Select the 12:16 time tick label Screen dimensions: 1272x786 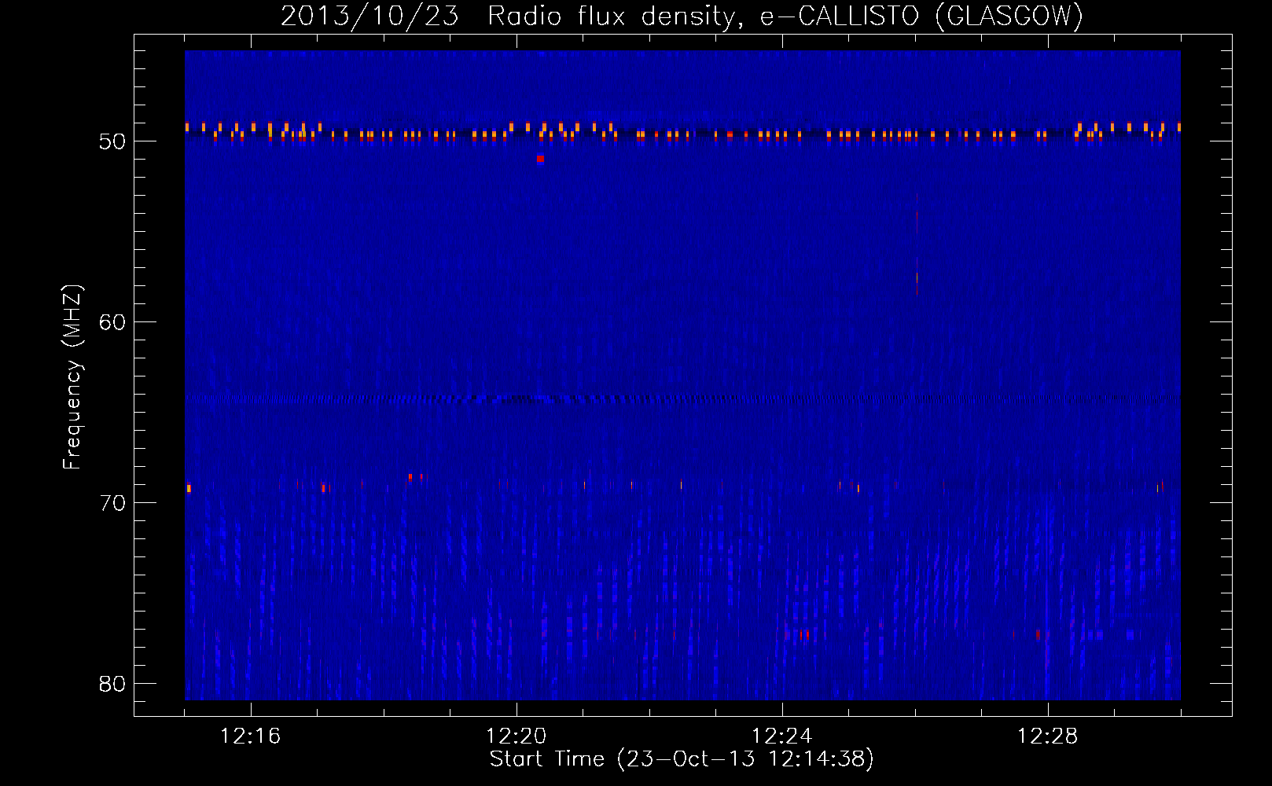click(251, 736)
